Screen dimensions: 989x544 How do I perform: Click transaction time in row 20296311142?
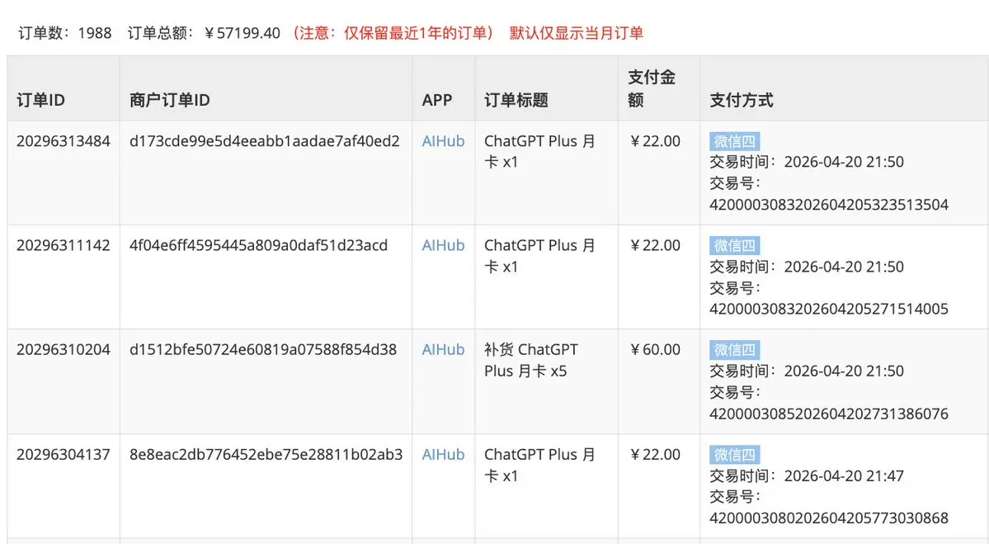point(807,267)
